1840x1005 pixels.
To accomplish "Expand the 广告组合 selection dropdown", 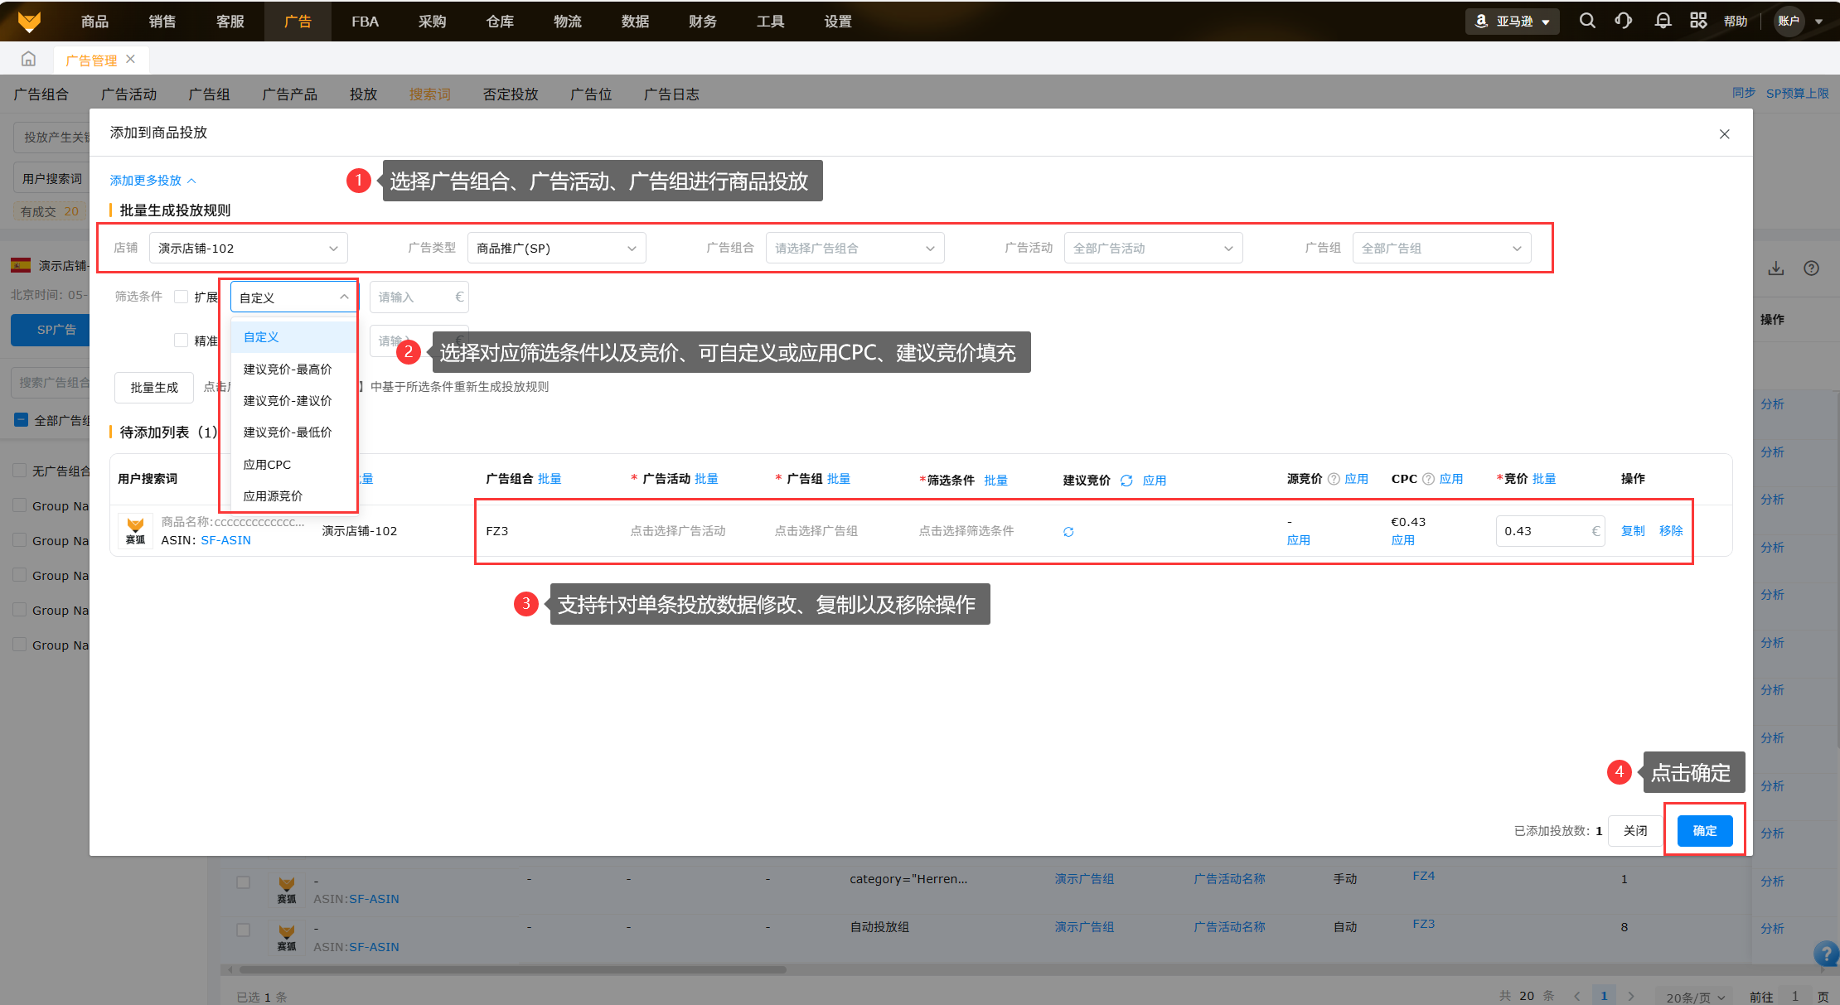I will (x=854, y=249).
